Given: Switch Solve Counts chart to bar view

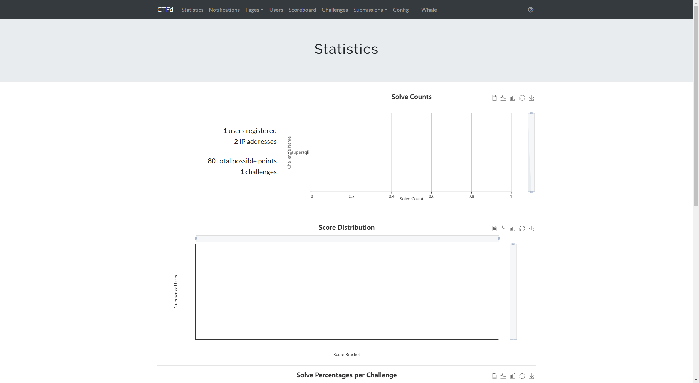Looking at the screenshot, I should pos(513,98).
